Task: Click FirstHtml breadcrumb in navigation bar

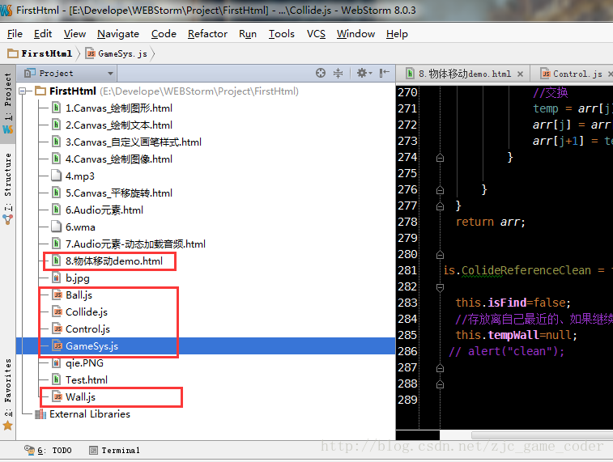Action: click(40, 53)
